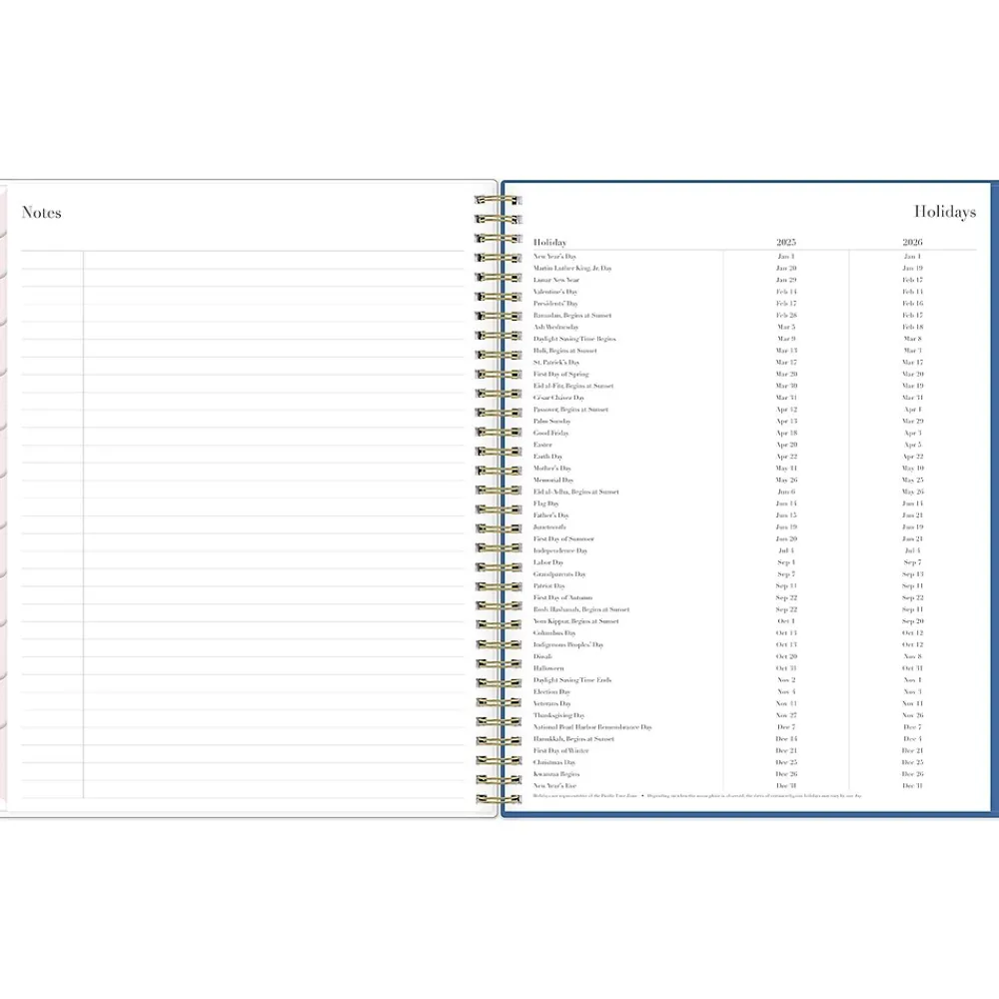Click the Holidays page title
This screenshot has height=999, width=999.
click(x=944, y=212)
